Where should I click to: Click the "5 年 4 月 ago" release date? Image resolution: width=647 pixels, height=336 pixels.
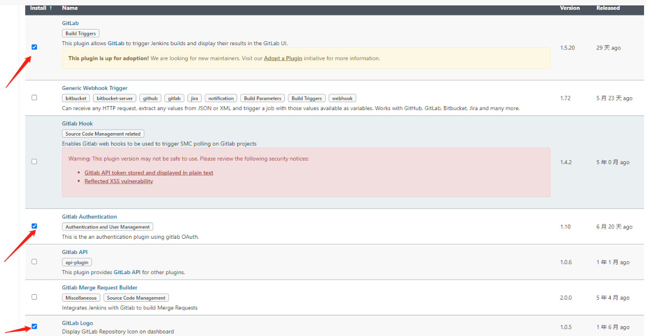[x=613, y=298]
